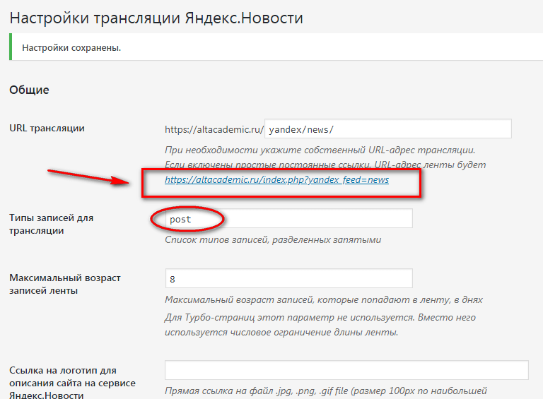Focus the post types field containing 'post'

point(288,218)
